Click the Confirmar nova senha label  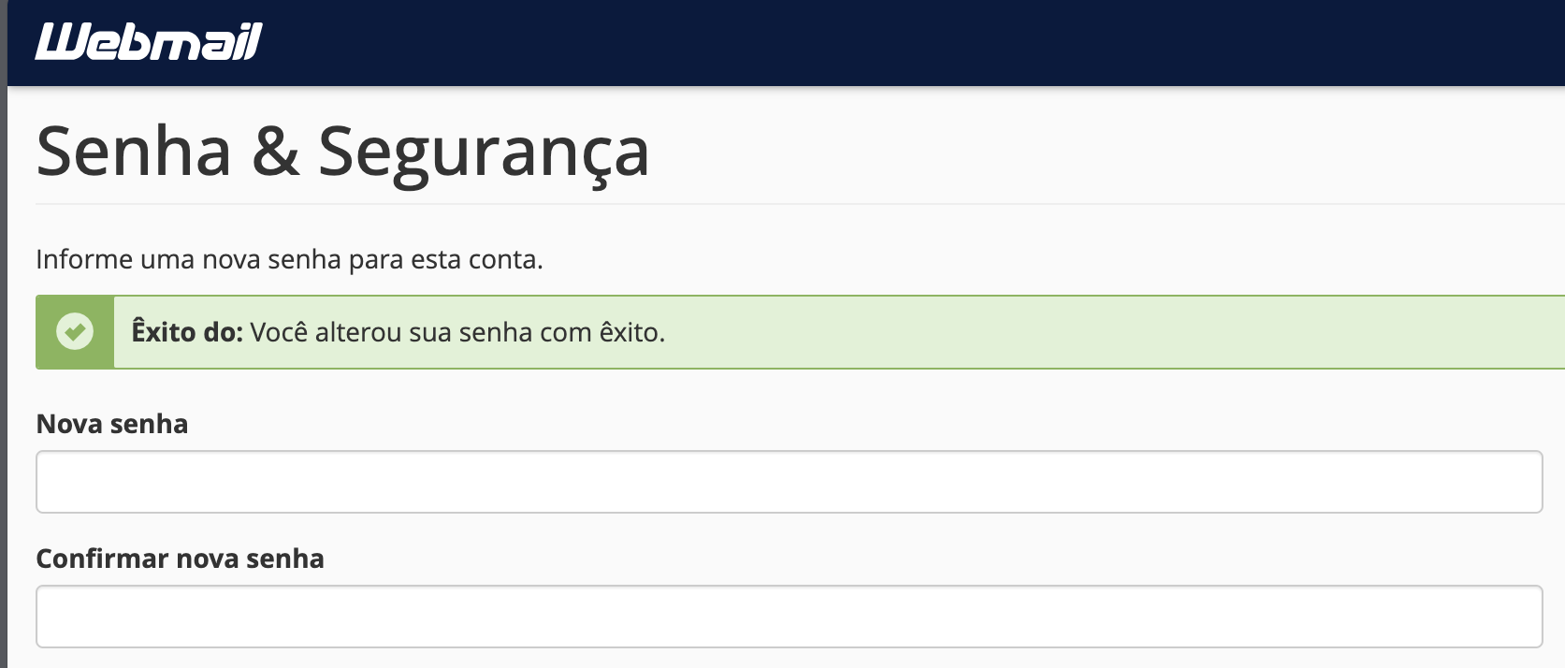180,559
